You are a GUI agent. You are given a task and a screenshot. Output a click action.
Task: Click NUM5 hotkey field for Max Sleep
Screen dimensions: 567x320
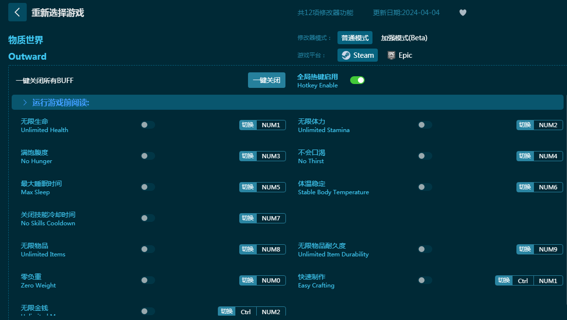pos(271,187)
